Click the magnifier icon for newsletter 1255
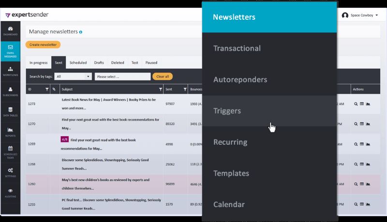The width and height of the screenshot is (387, 222). pos(356,204)
